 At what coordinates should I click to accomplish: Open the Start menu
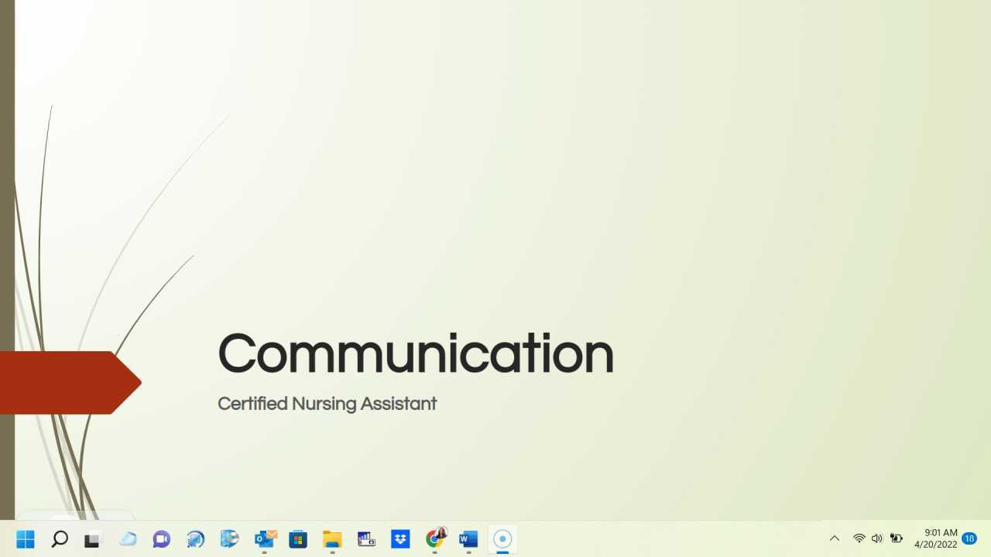[x=24, y=539]
